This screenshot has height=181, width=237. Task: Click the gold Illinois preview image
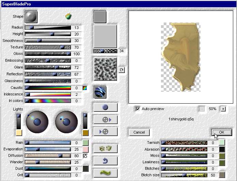181,57
